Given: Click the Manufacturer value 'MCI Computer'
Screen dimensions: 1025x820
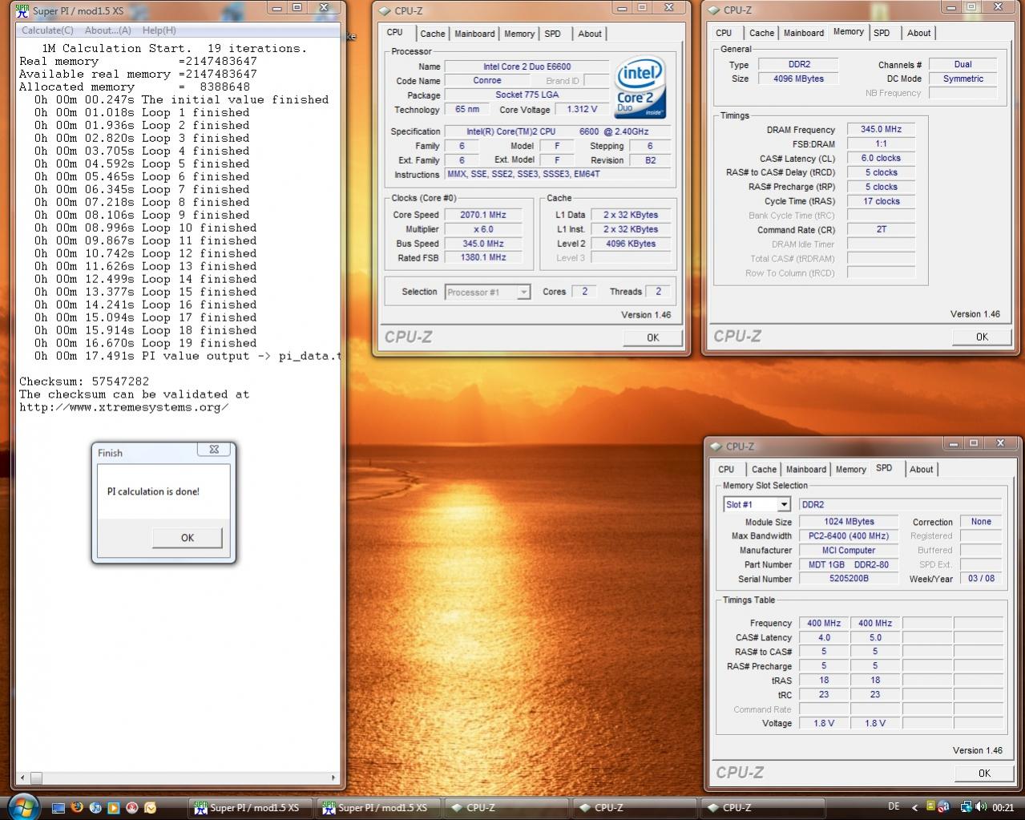Looking at the screenshot, I should (x=849, y=550).
